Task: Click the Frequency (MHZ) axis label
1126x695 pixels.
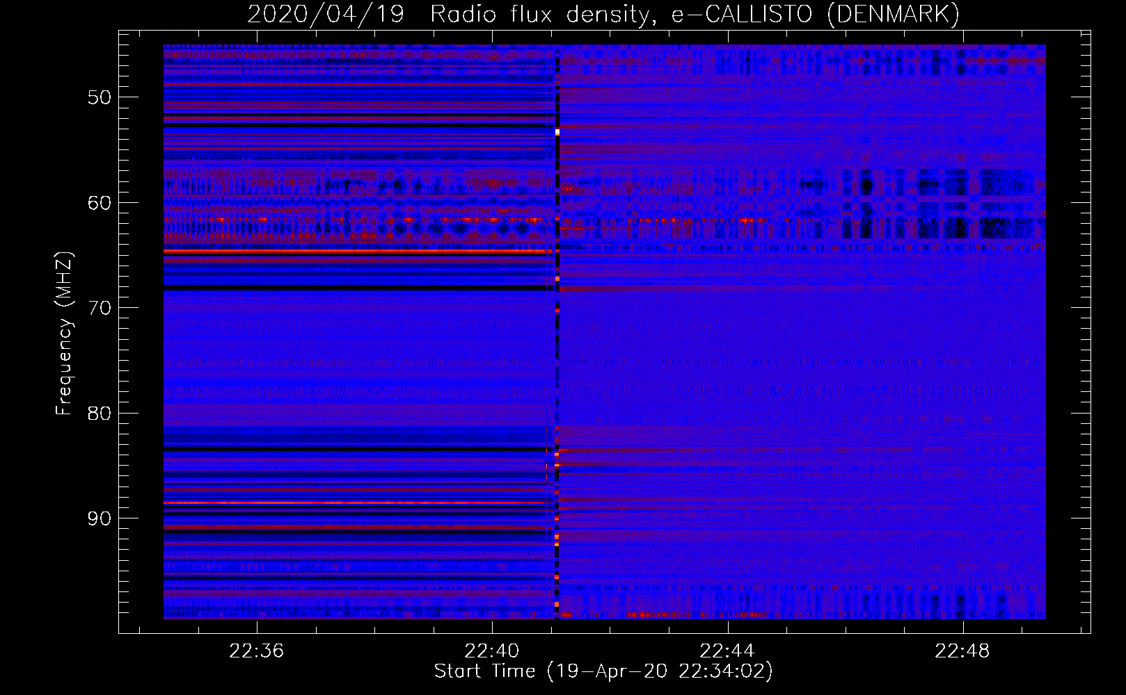Action: coord(64,333)
